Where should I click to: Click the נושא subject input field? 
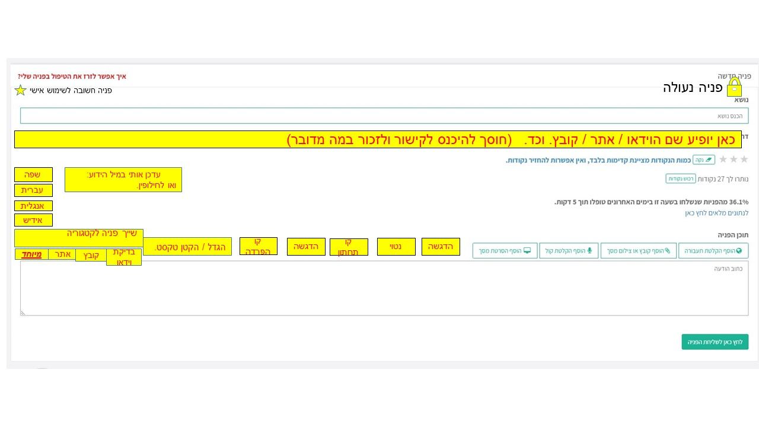(x=384, y=116)
